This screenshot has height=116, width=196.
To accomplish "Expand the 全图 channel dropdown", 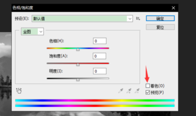I will pos(32,31).
